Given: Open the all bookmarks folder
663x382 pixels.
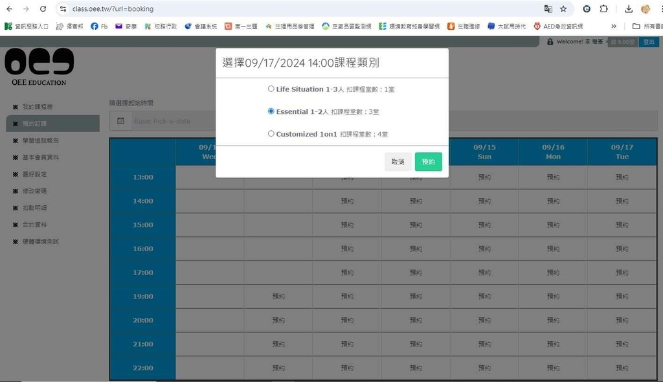Looking at the screenshot, I should pyautogui.click(x=647, y=27).
